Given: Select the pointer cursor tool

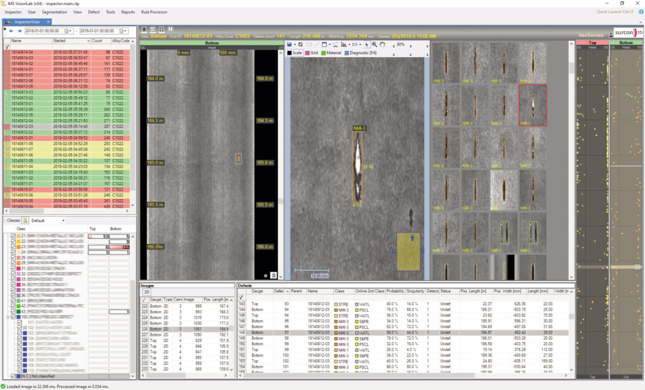Looking at the screenshot, I should pyautogui.click(x=366, y=45).
